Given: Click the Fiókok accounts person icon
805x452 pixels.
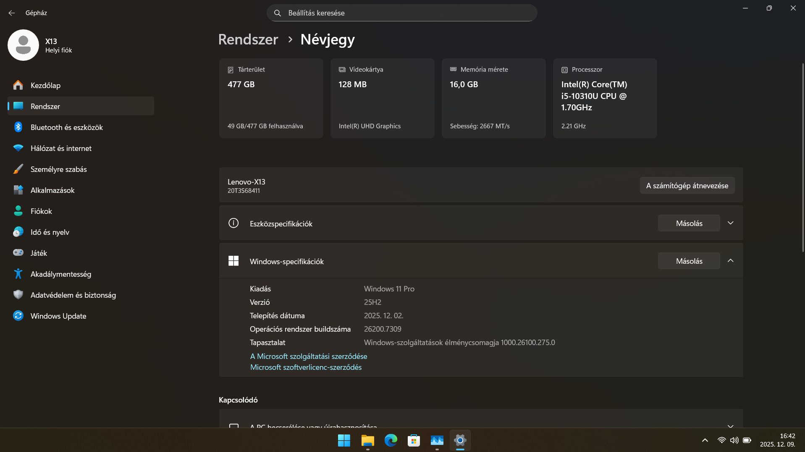Looking at the screenshot, I should click(18, 211).
